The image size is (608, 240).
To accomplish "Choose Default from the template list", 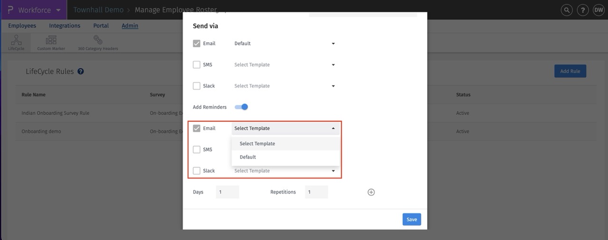I will [x=248, y=157].
